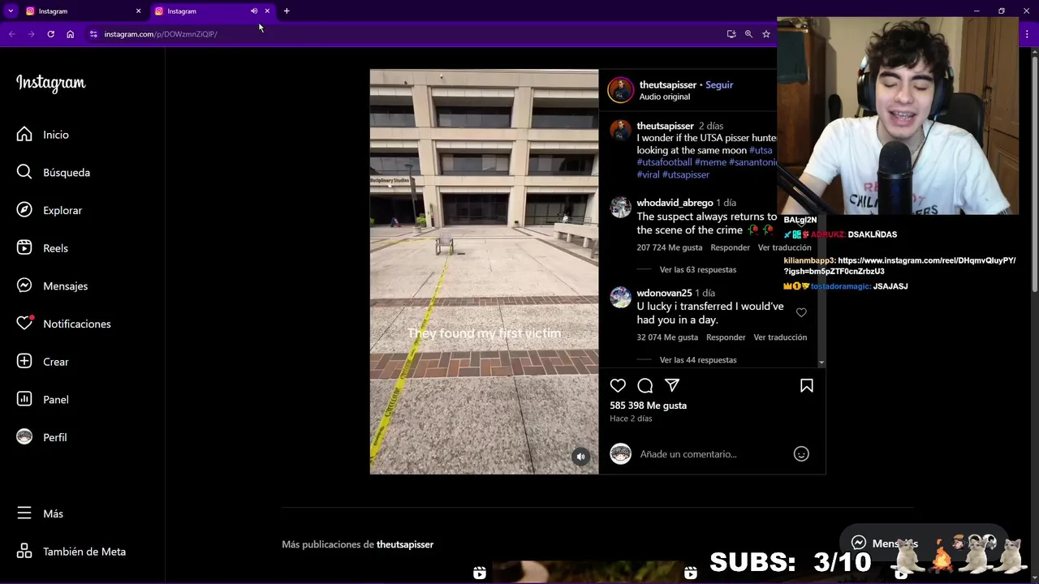Share the post via paper plane

(672, 385)
